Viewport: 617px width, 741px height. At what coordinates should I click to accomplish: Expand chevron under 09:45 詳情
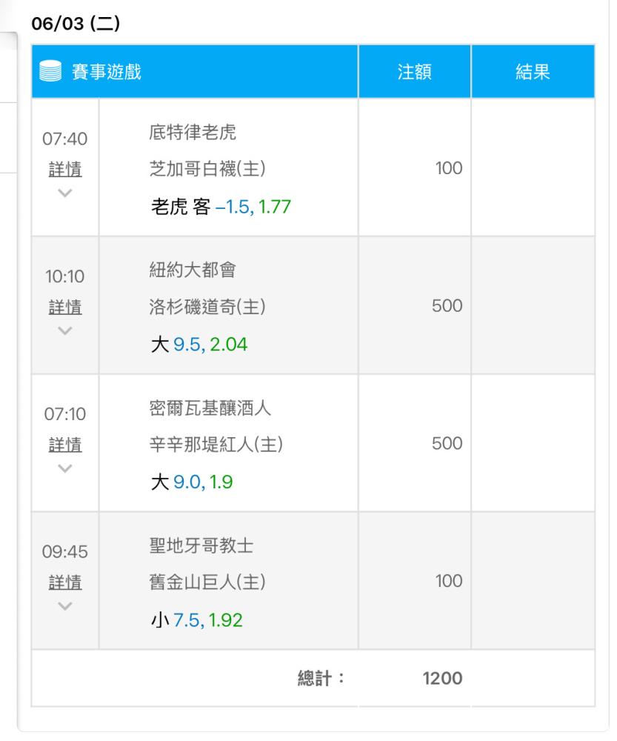tap(65, 606)
